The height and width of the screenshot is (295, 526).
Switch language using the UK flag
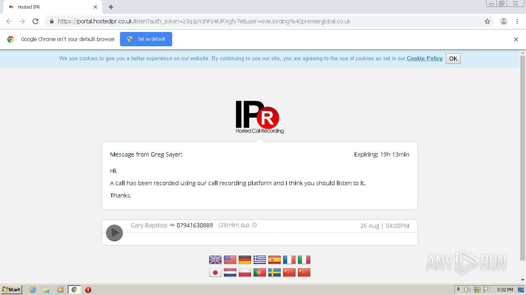click(x=215, y=260)
